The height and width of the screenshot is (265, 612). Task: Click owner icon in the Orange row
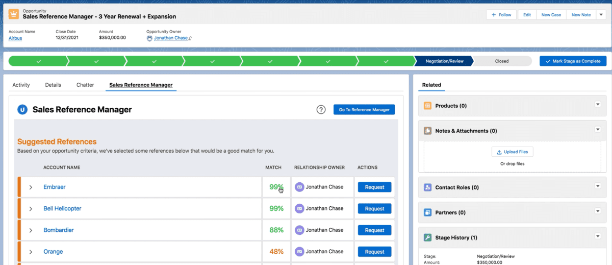coord(299,251)
